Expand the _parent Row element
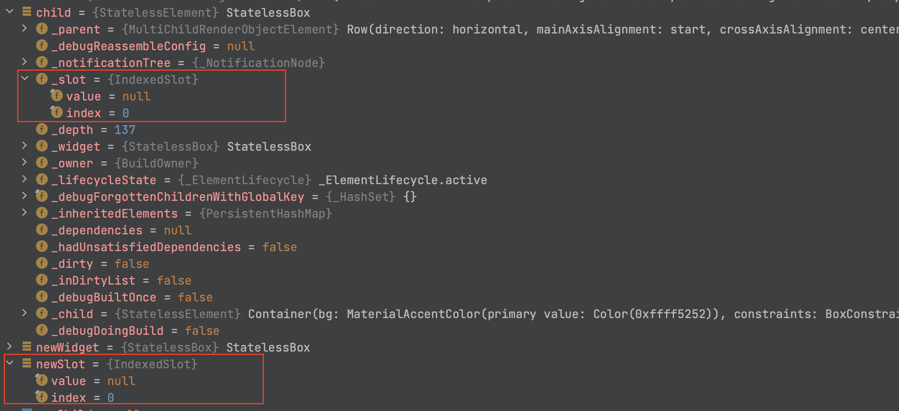 point(25,28)
